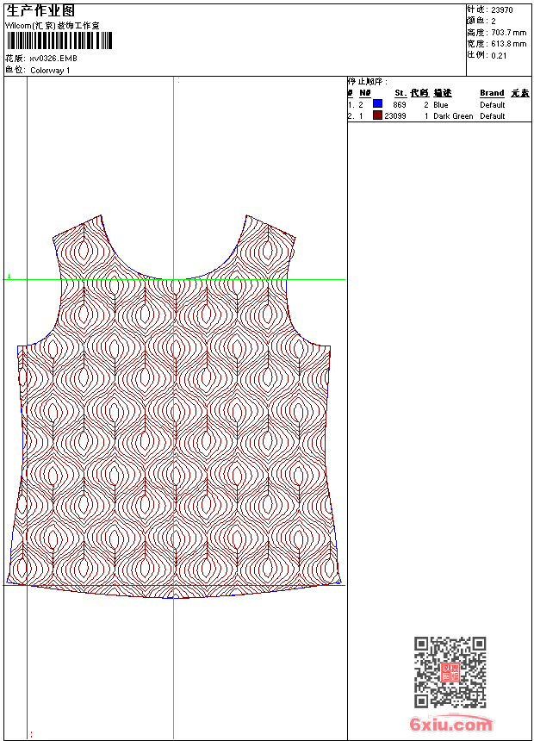Screen dimensions: 534x741
Task: Click the stitch count value 23970
Action: click(502, 9)
